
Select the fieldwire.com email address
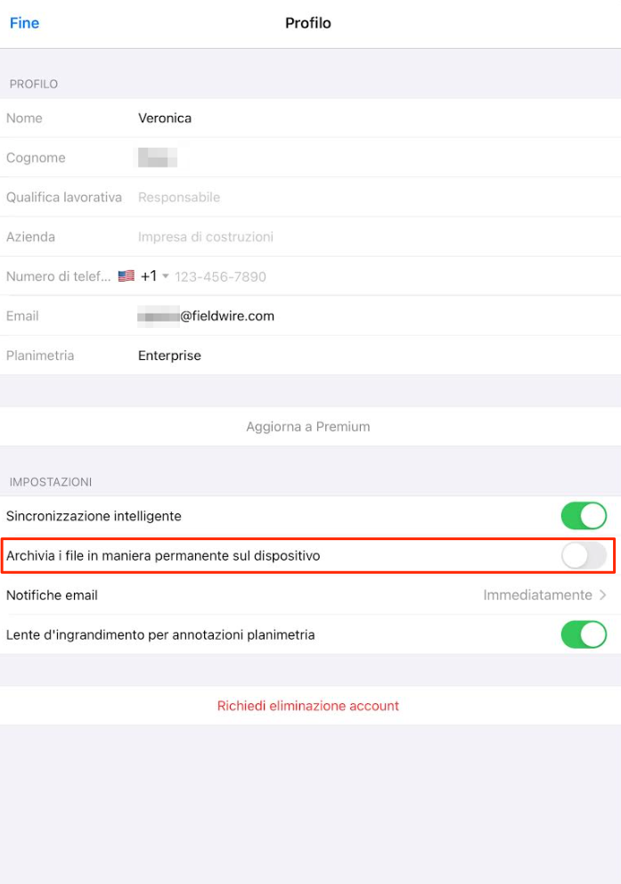[x=207, y=316]
